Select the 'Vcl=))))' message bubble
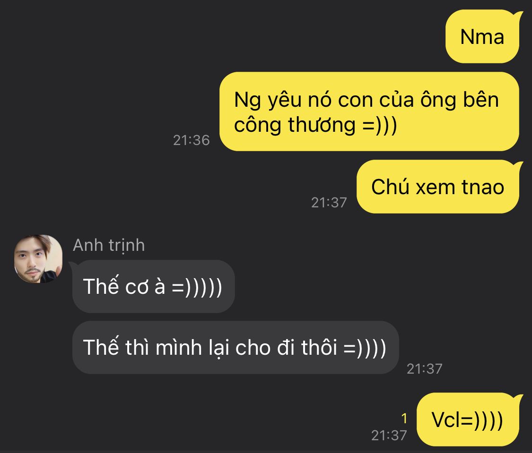Image resolution: width=532 pixels, height=453 pixels. [468, 419]
